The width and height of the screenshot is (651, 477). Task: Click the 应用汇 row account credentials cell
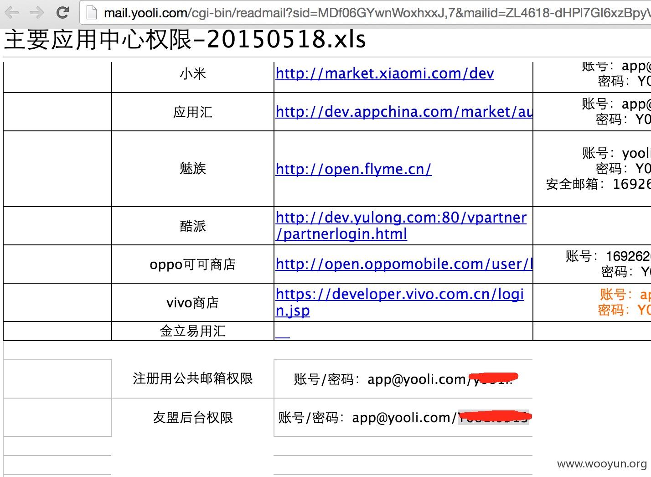click(x=592, y=112)
